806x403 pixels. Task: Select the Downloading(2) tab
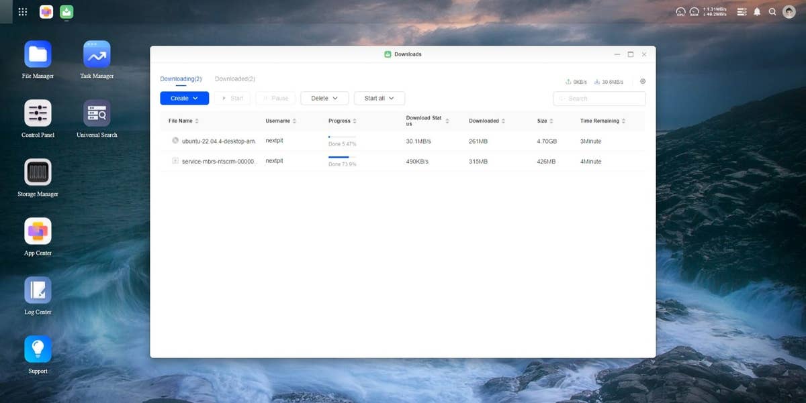click(x=181, y=79)
